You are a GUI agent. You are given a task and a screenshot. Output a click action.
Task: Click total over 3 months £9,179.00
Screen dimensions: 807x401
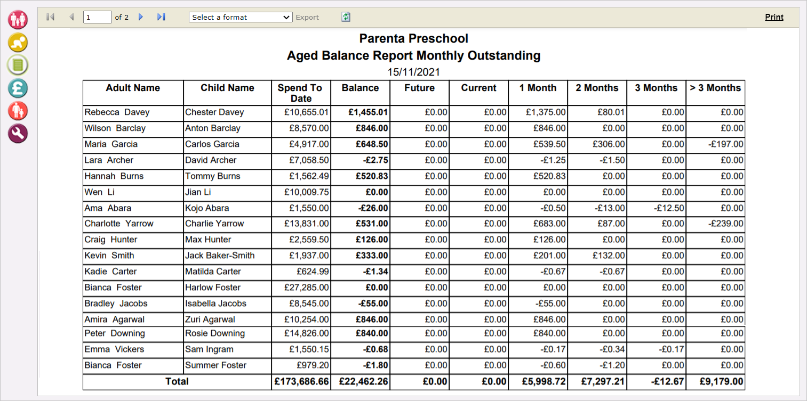(x=721, y=382)
